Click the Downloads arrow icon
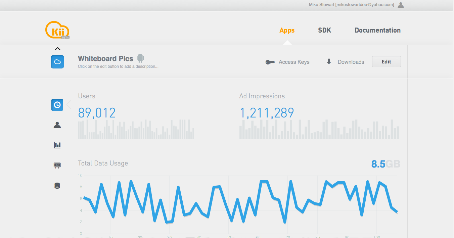 click(329, 62)
